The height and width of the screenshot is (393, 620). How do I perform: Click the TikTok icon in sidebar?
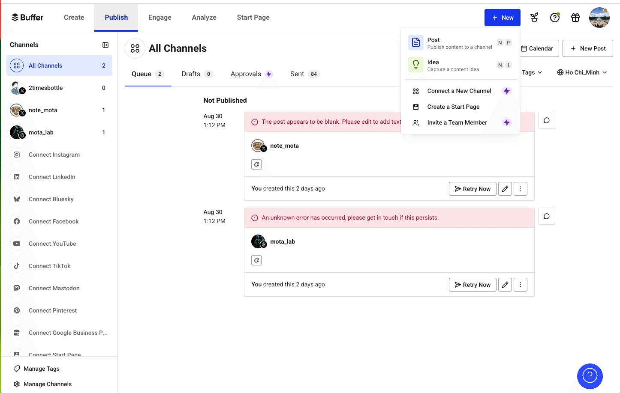(x=17, y=266)
